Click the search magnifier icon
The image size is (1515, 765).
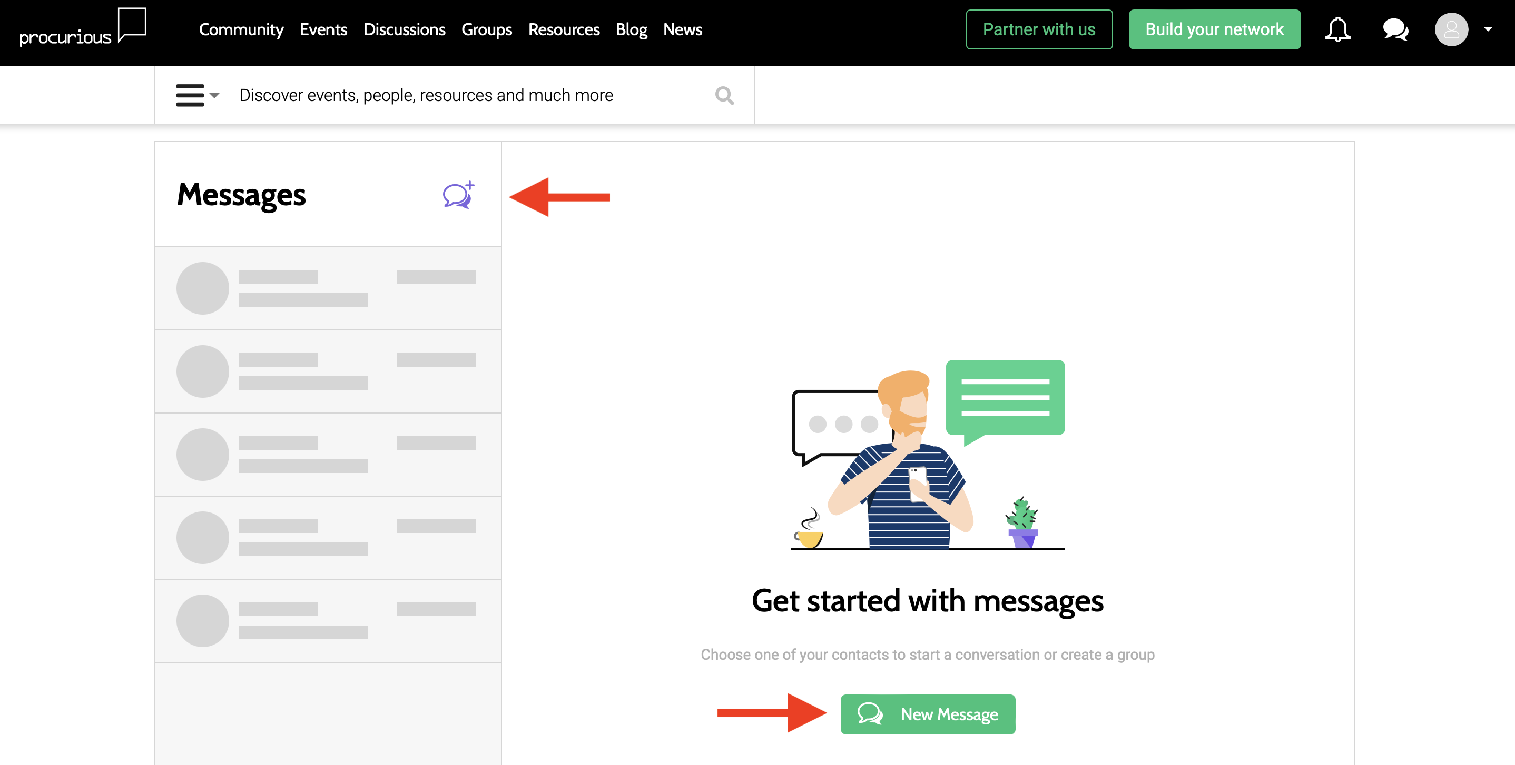[725, 96]
